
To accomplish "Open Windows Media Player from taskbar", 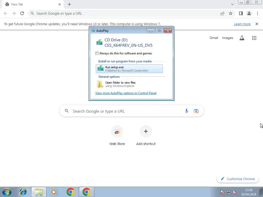I will 54,192.
